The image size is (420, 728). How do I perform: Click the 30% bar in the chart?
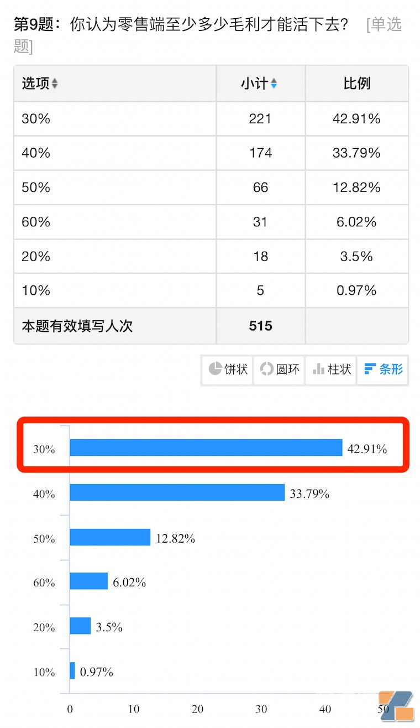206,448
